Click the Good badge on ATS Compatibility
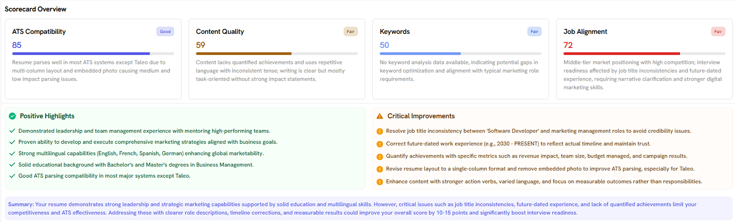The image size is (735, 222). point(165,31)
